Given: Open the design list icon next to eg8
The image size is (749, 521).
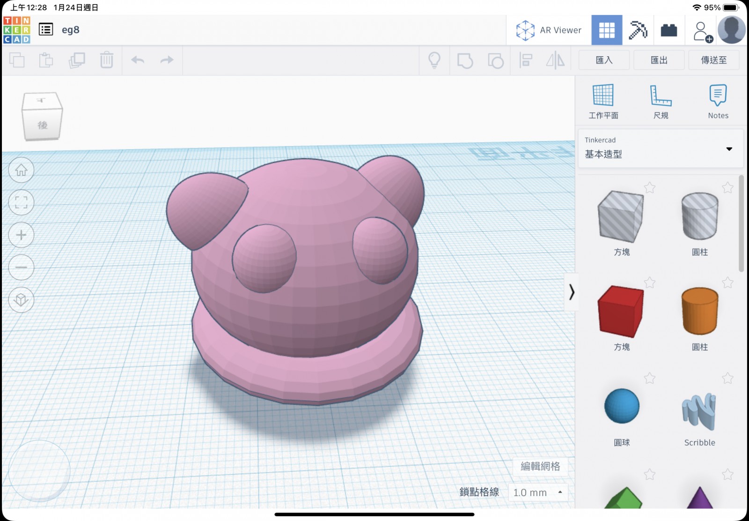Looking at the screenshot, I should pos(46,30).
